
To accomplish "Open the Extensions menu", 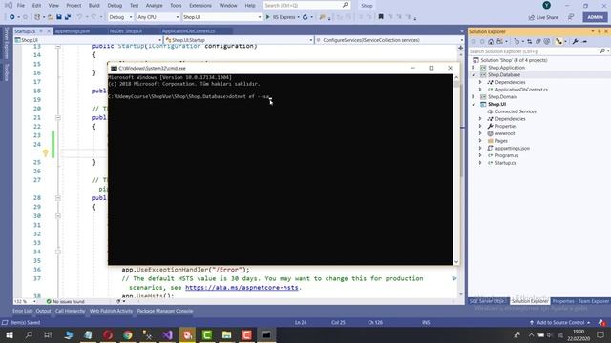I will (200, 6).
